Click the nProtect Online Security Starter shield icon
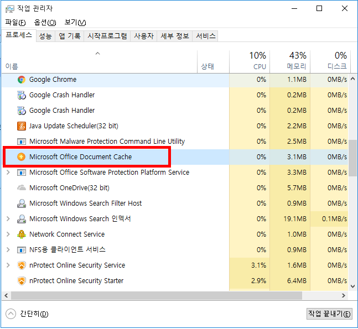The height and width of the screenshot is (329, 358). pyautogui.click(x=22, y=281)
